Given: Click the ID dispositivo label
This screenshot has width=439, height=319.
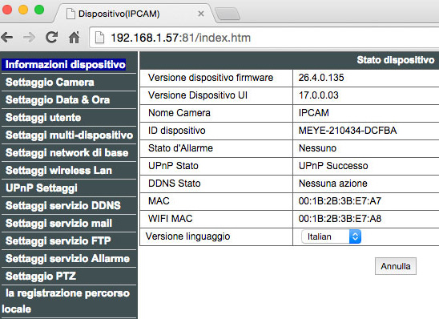Looking at the screenshot, I should [177, 131].
